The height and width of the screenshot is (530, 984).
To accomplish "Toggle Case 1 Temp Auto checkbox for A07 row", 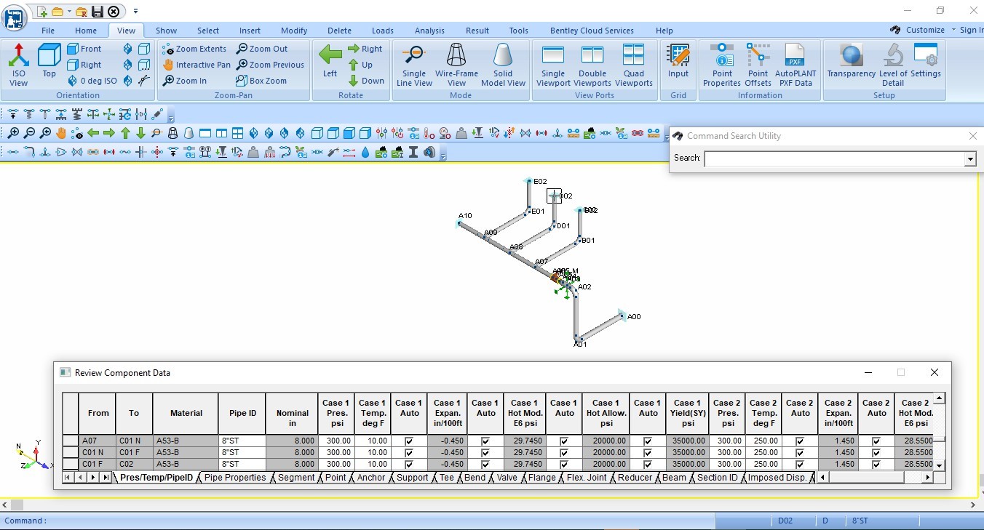I will click(409, 441).
